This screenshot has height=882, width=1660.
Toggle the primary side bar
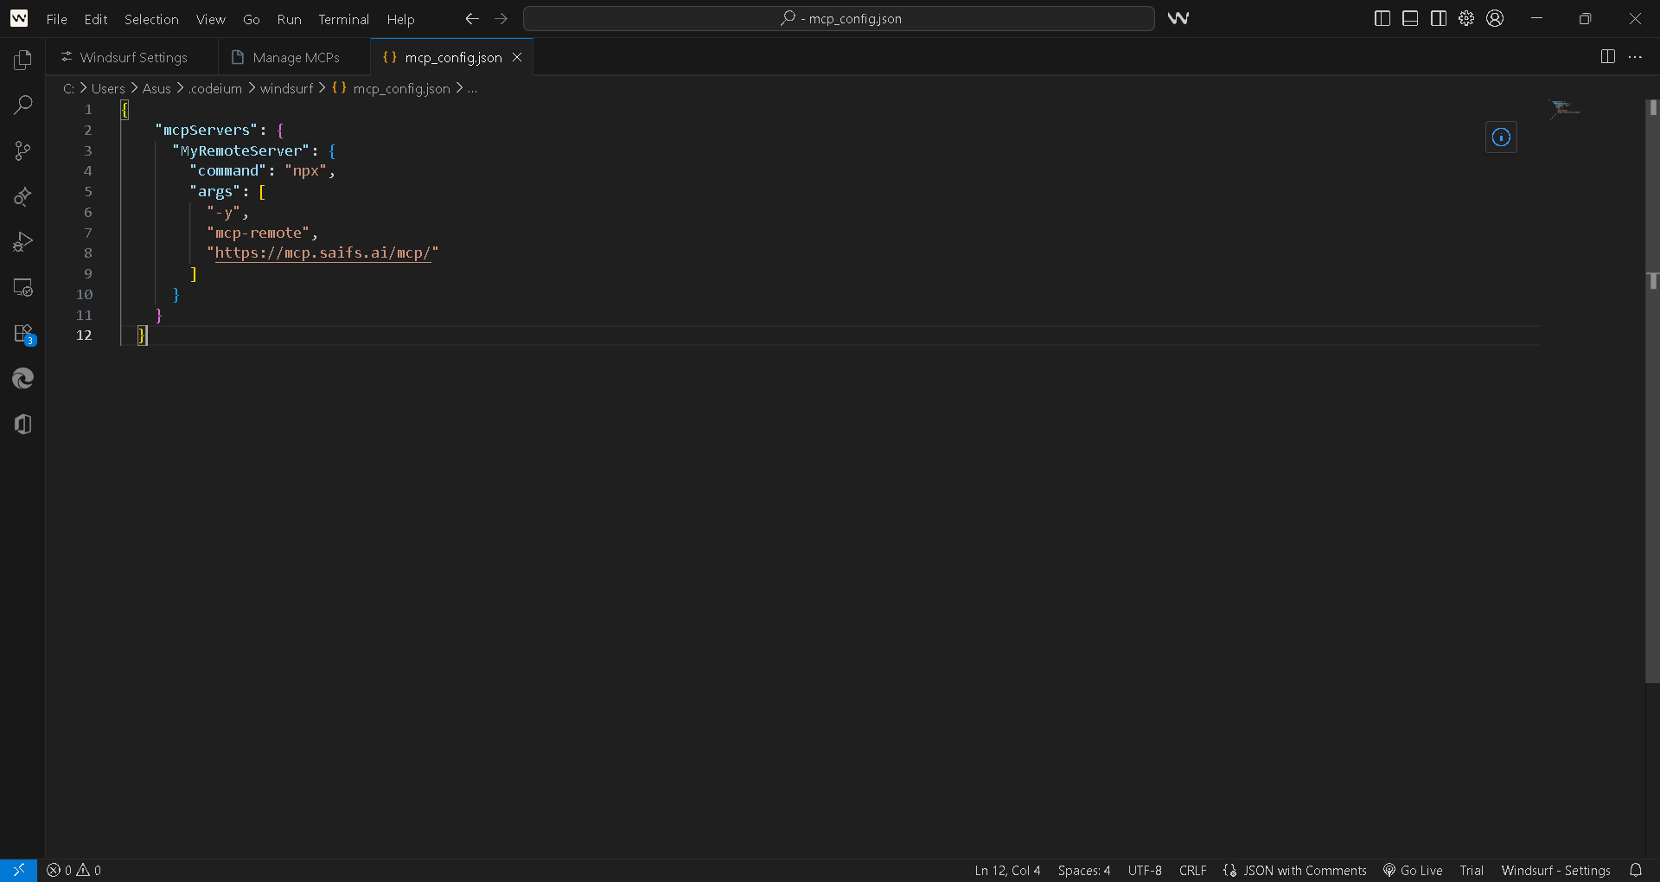click(x=1382, y=19)
